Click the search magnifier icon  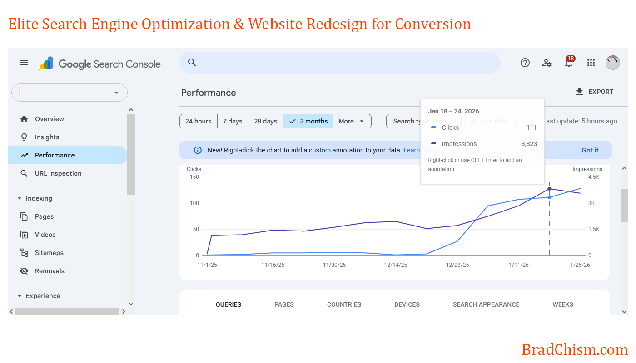coord(192,63)
